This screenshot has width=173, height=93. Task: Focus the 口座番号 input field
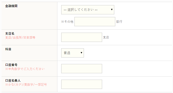tap(82, 68)
